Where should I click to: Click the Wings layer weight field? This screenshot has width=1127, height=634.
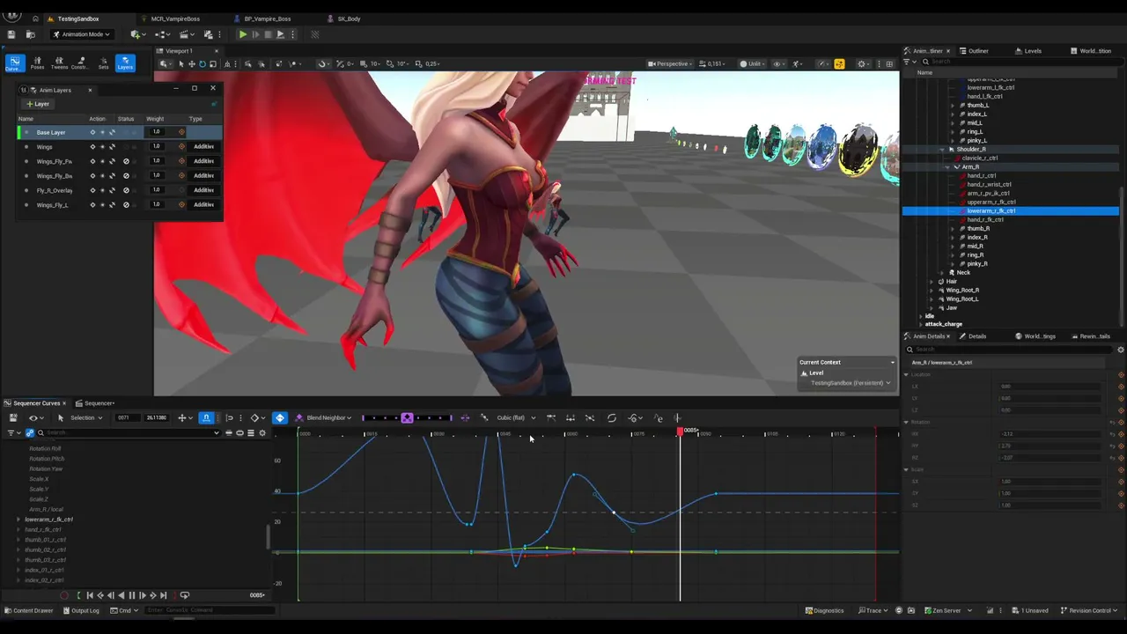[157, 147]
